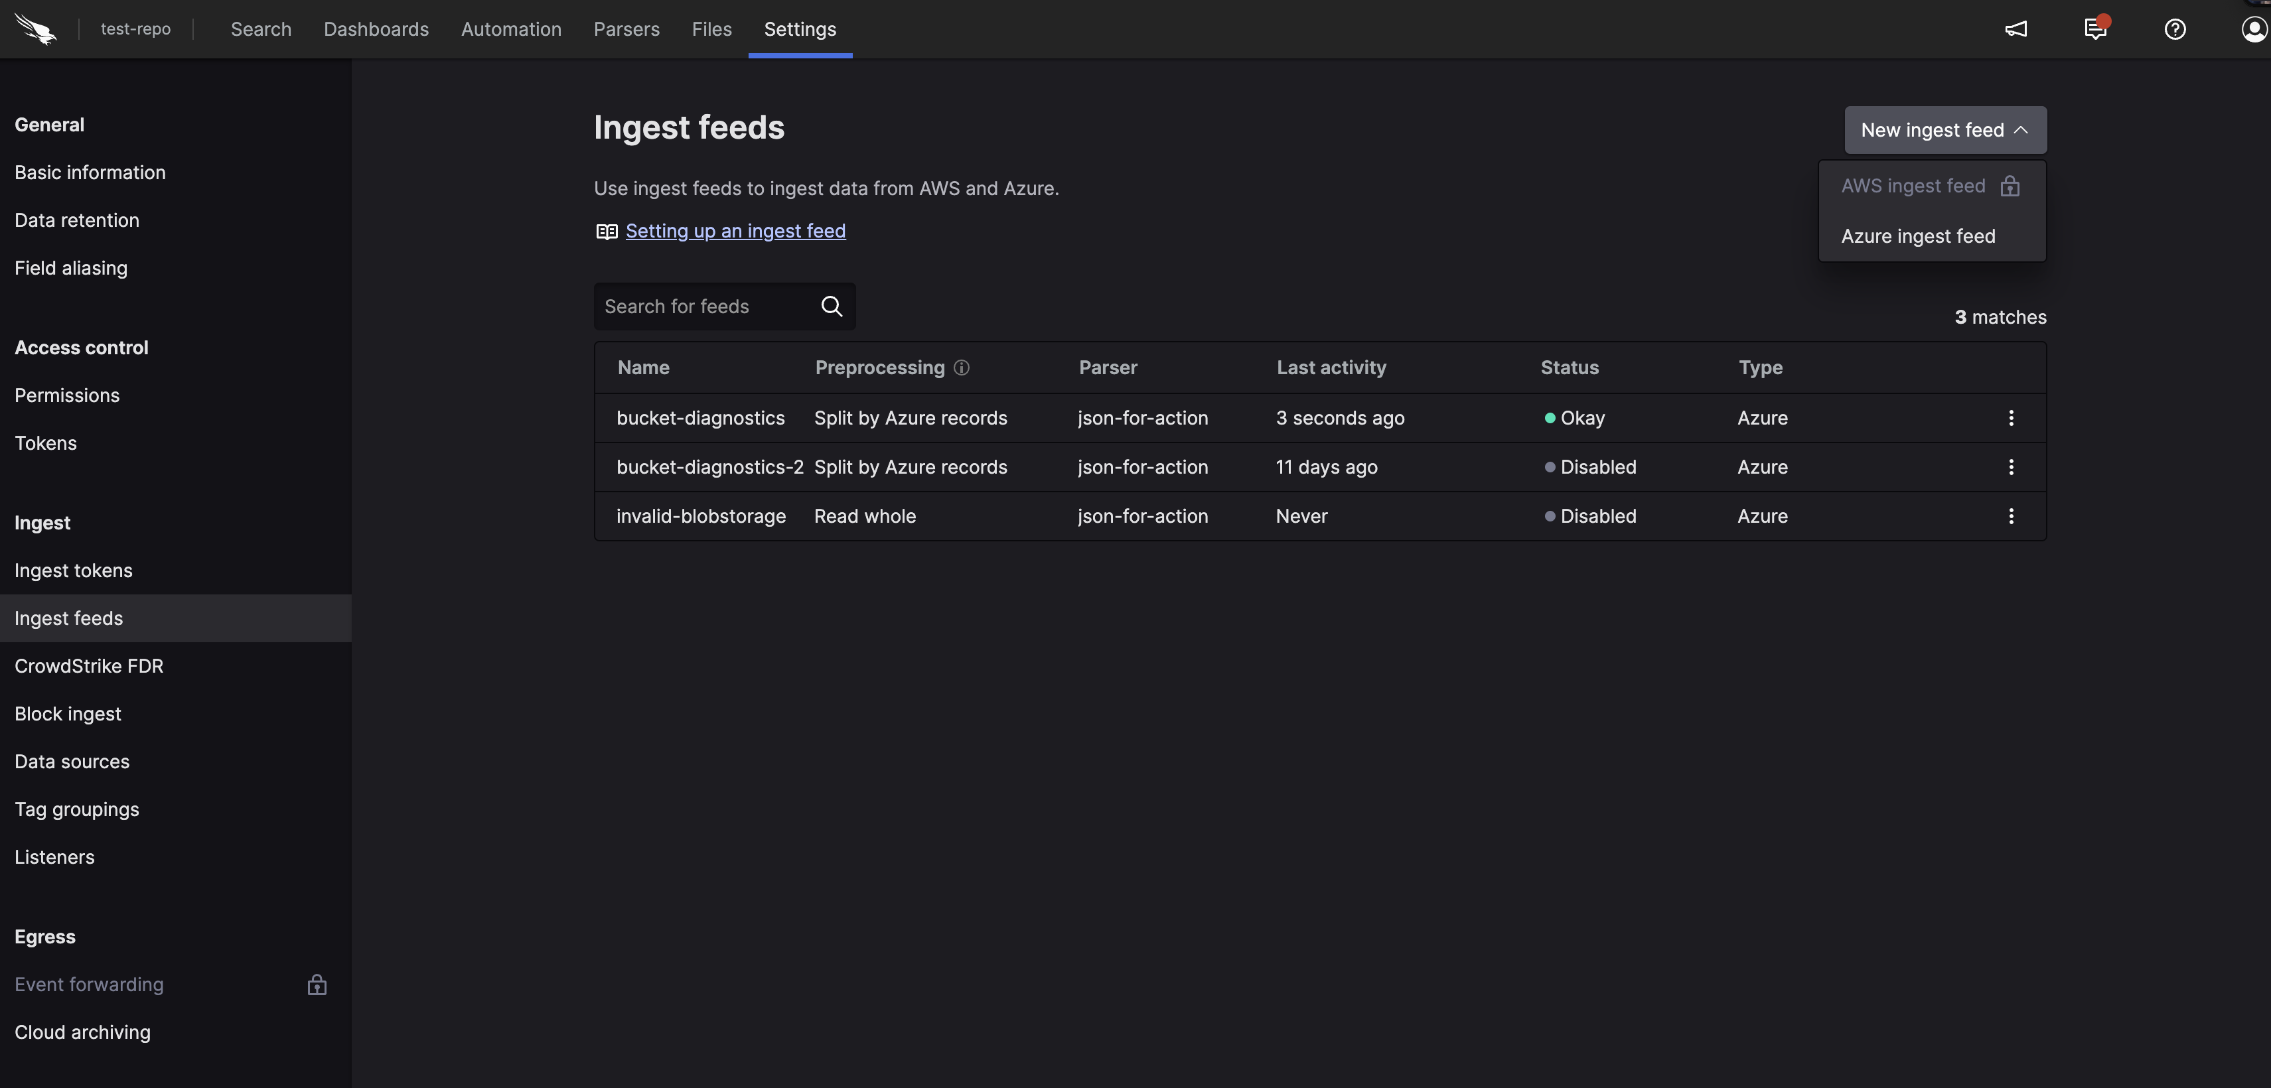Select Azure ingest feed from the dropdown
The image size is (2271, 1088).
(x=1919, y=236)
